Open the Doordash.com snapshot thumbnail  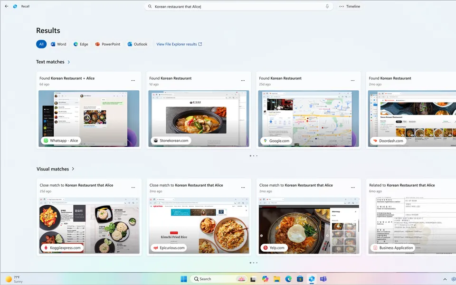pos(412,118)
